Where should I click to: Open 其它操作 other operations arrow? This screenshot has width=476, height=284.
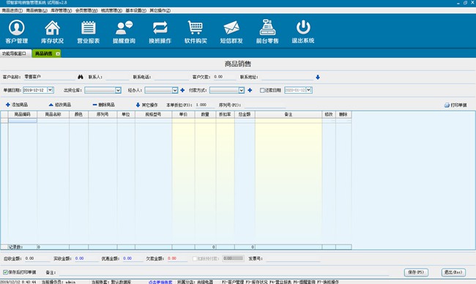147,105
